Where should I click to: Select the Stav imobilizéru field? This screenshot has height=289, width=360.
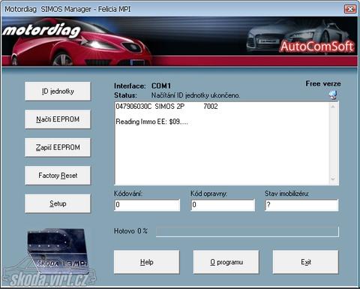[301, 205]
